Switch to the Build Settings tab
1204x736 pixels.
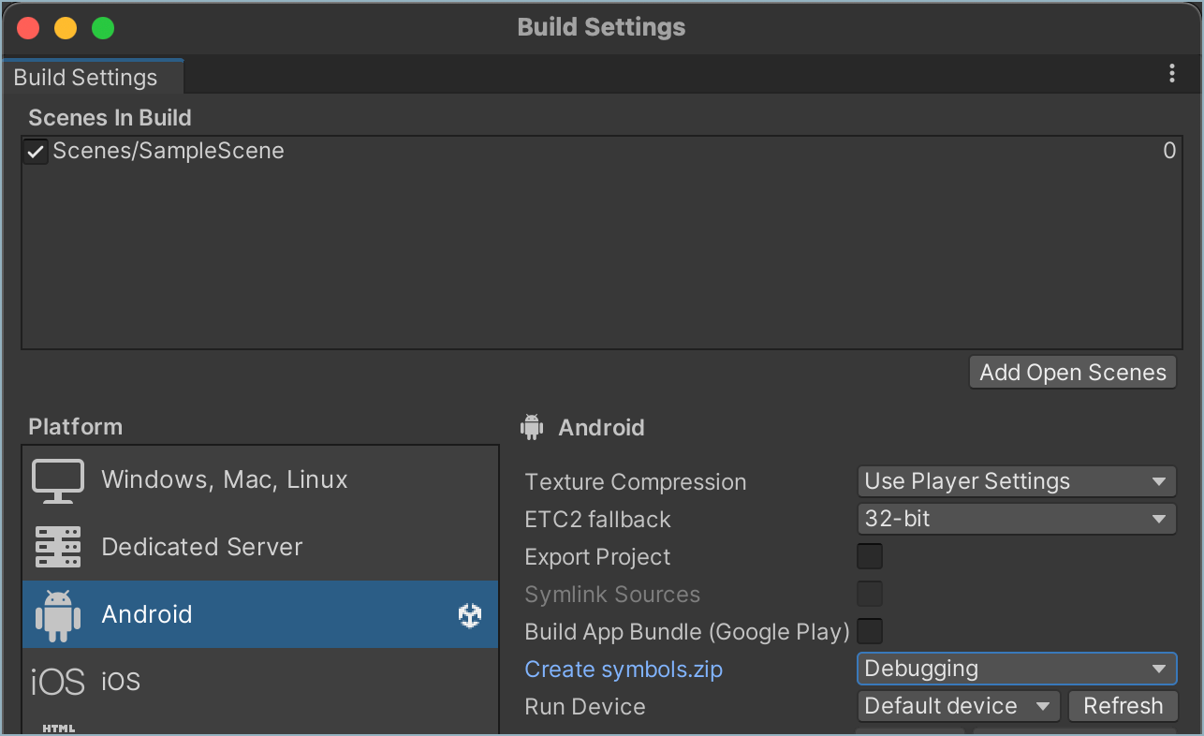84,77
